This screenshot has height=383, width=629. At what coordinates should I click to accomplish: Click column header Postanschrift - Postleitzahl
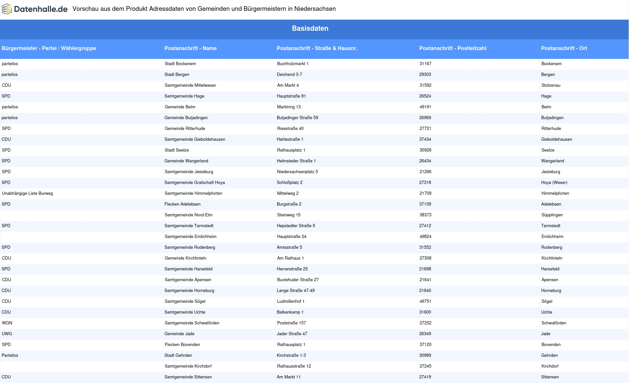[453, 48]
